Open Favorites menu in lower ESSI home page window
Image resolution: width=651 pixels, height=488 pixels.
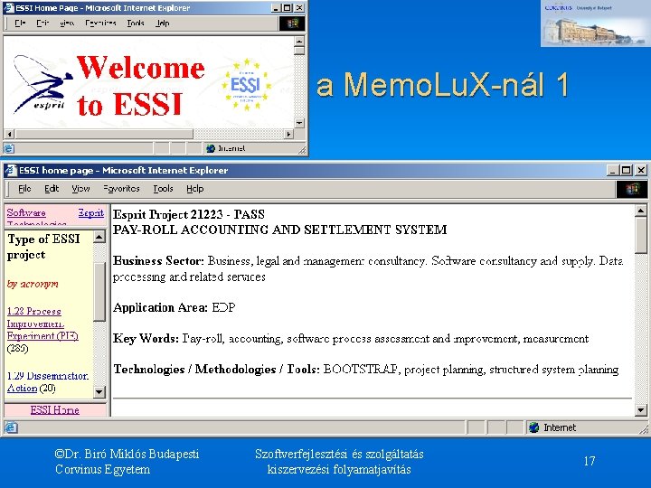tap(121, 189)
